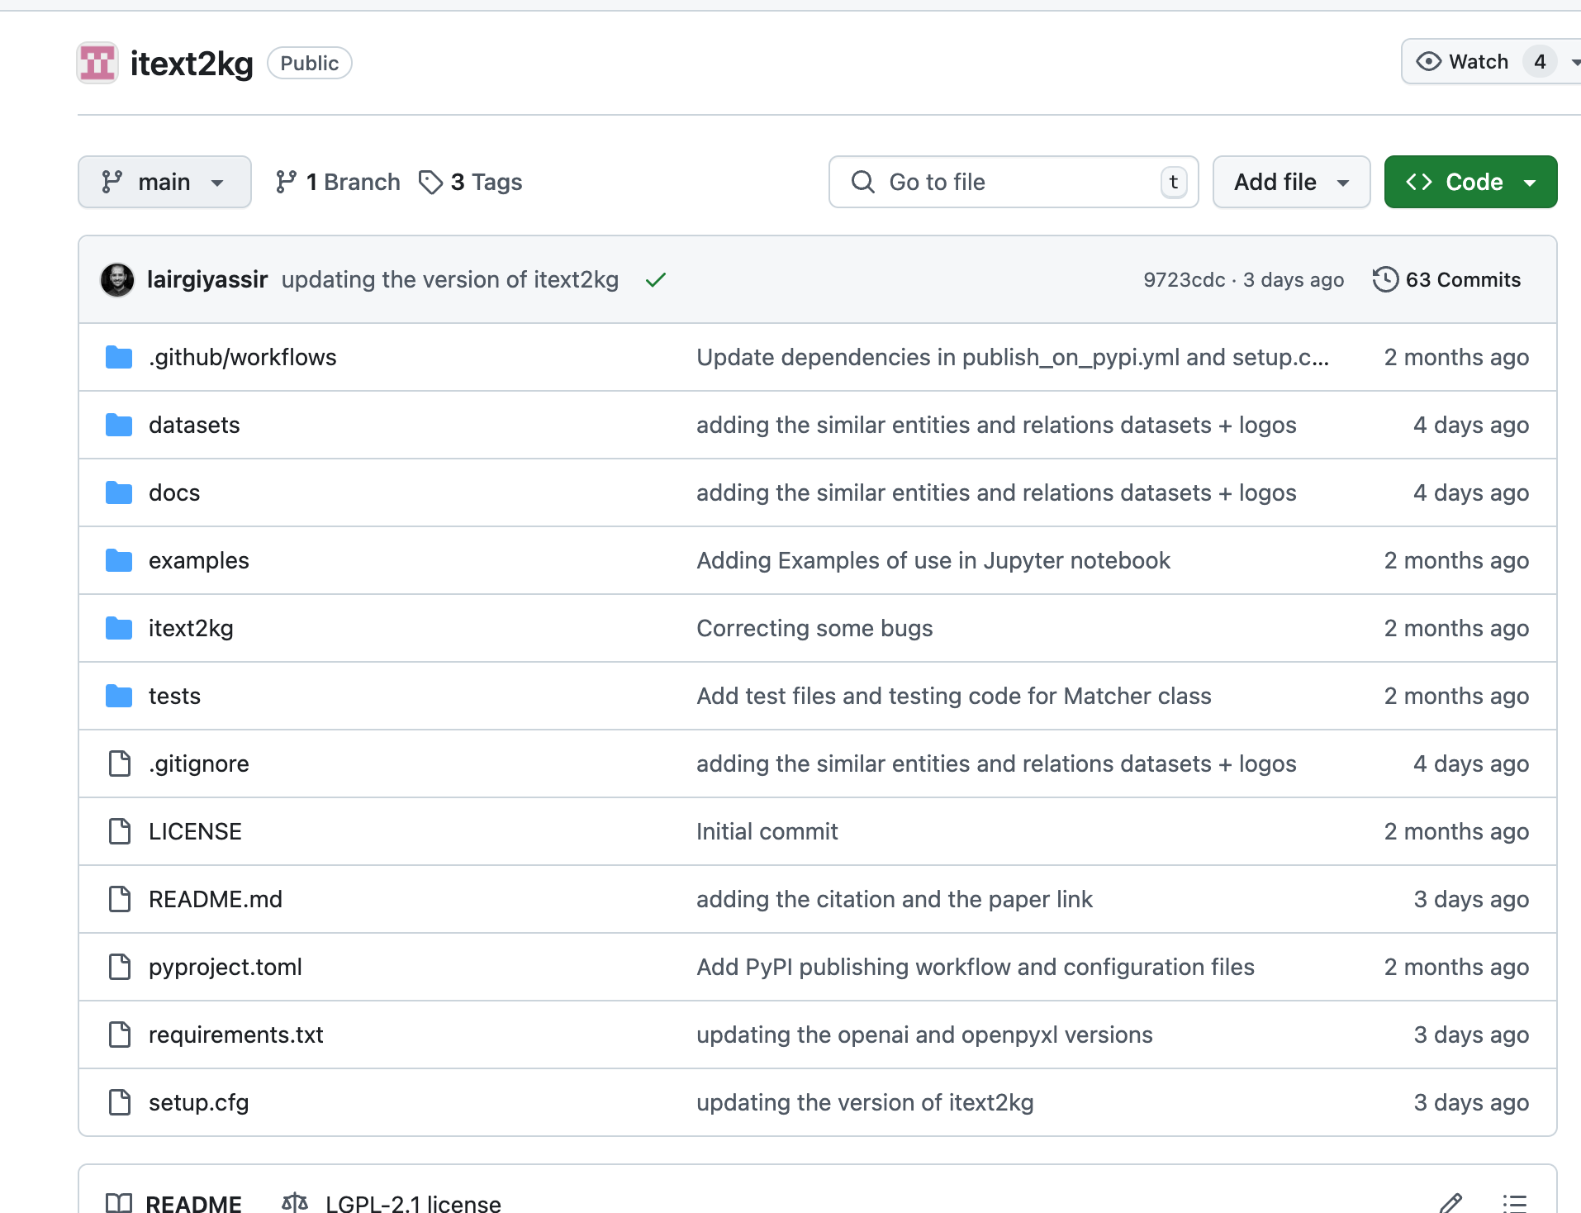This screenshot has width=1581, height=1213.
Task: Open the tests folder
Action: point(174,697)
